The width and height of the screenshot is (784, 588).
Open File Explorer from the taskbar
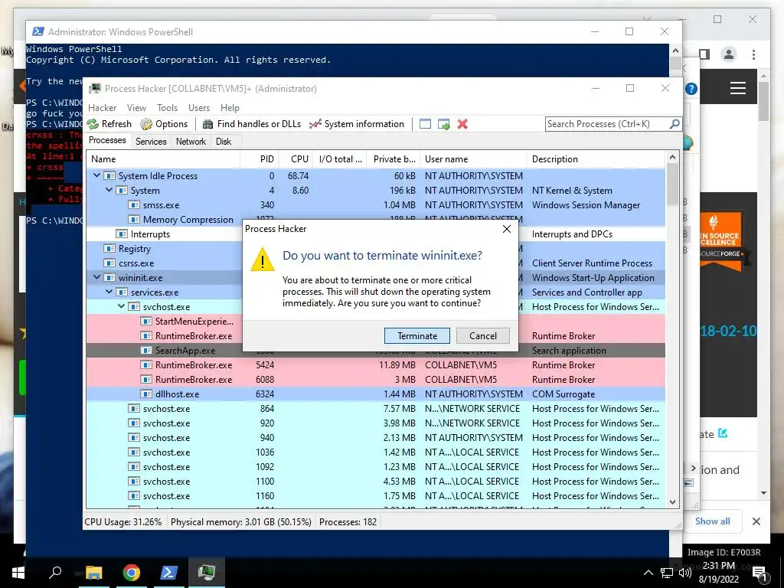[x=93, y=573]
